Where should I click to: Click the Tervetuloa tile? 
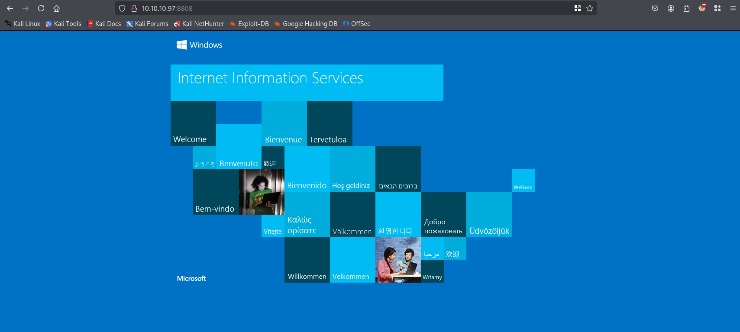click(x=330, y=123)
